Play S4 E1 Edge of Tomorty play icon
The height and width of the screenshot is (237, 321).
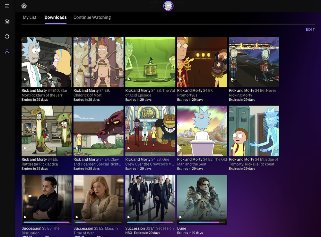[232, 148]
